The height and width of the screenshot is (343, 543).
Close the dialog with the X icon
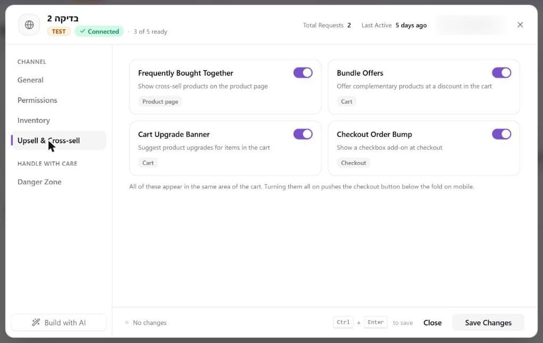[520, 25]
